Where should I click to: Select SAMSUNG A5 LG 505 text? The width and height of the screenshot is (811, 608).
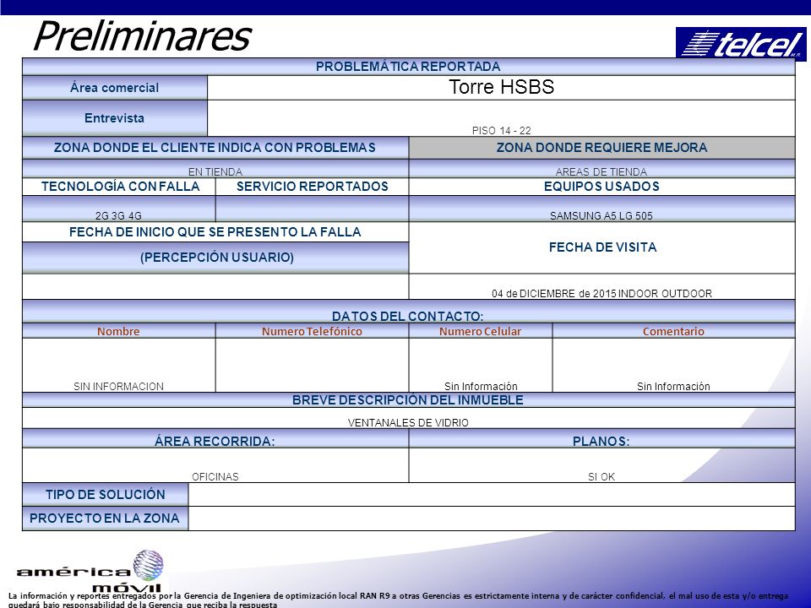601,215
